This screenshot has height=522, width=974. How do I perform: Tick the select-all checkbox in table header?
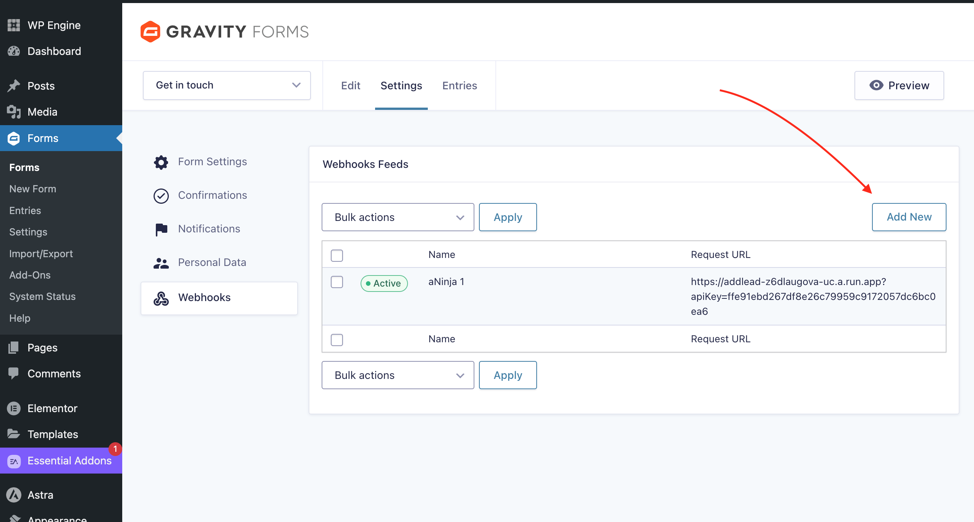click(337, 255)
